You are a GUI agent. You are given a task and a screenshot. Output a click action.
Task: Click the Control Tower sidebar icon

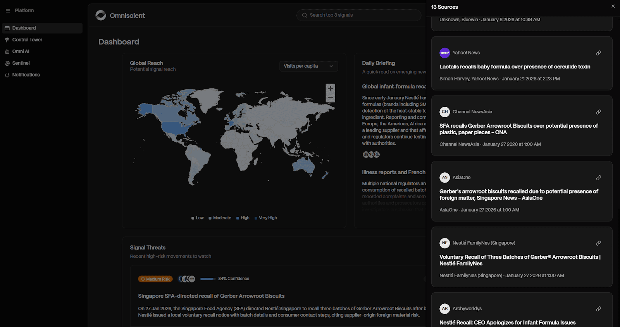(x=7, y=40)
